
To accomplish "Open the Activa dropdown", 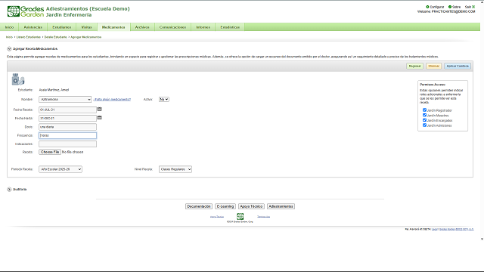I will click(x=163, y=99).
